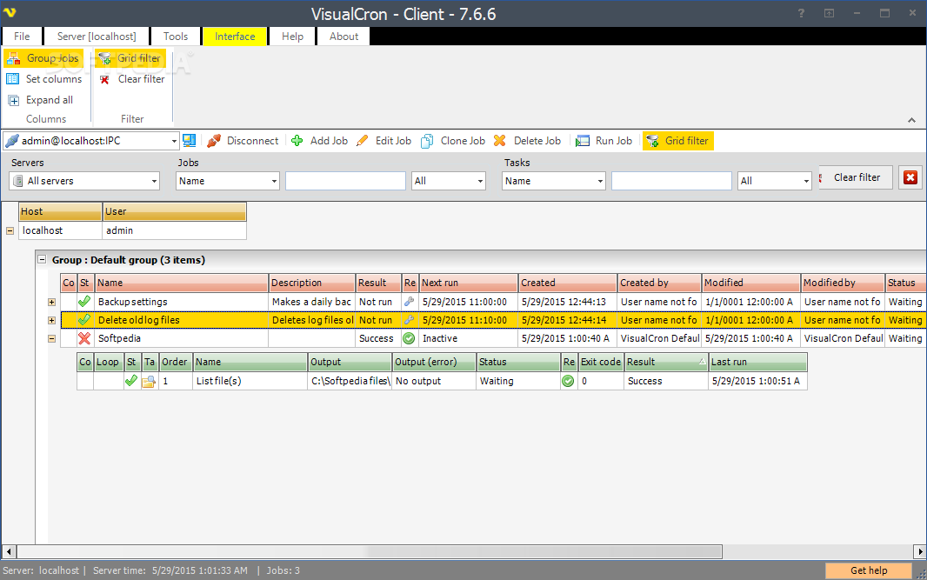This screenshot has width=927, height=580.
Task: Click the wrench icon in the Backup settings row
Action: point(409,302)
